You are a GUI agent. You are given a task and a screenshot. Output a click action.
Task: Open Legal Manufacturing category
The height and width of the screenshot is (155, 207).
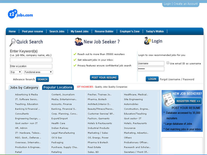63,133
